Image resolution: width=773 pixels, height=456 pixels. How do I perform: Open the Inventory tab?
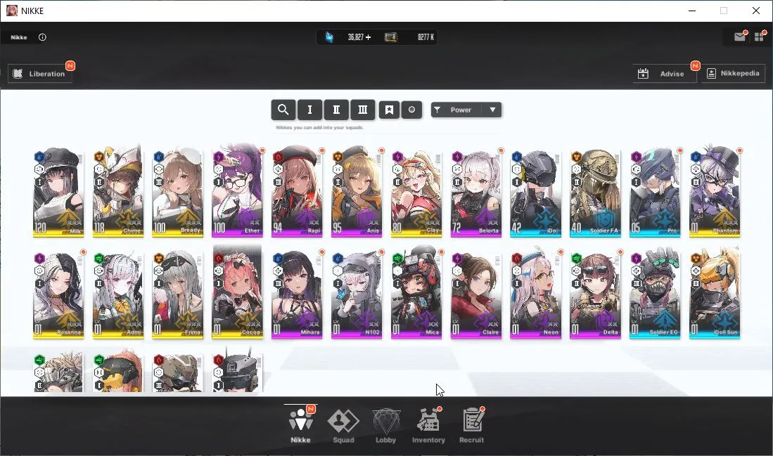(x=428, y=426)
